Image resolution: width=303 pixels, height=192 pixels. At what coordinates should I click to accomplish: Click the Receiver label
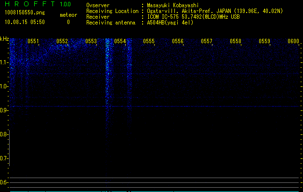point(98,17)
